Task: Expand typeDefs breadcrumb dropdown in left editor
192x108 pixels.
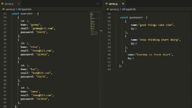Action: pyautogui.click(x=27, y=9)
